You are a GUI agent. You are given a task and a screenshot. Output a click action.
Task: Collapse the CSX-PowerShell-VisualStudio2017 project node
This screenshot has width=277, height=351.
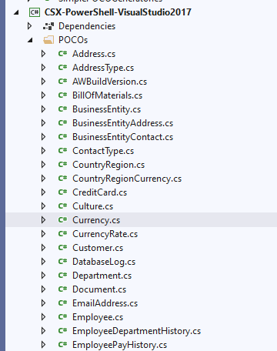pos(16,12)
